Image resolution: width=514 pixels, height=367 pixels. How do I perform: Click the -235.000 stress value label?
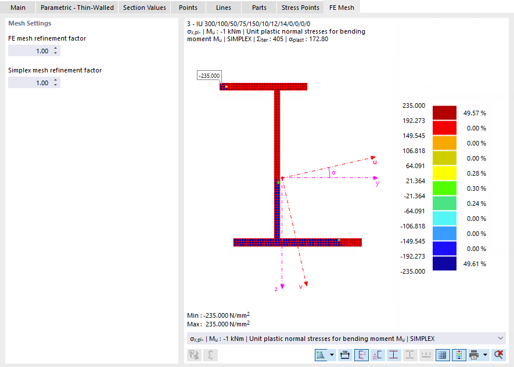click(209, 75)
